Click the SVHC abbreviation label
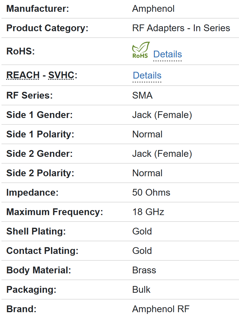 tap(61, 75)
